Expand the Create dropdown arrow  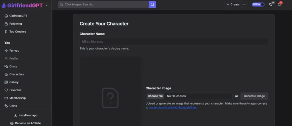244,5
